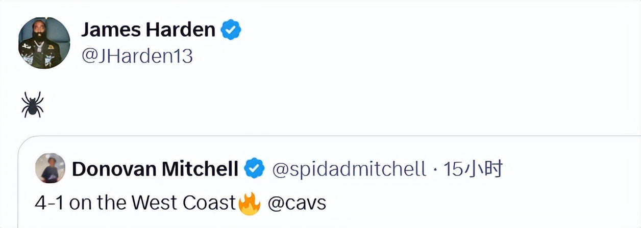This screenshot has height=228, width=641.
Task: Click Donovan Mitchell's blue verified badge
Action: click(255, 168)
